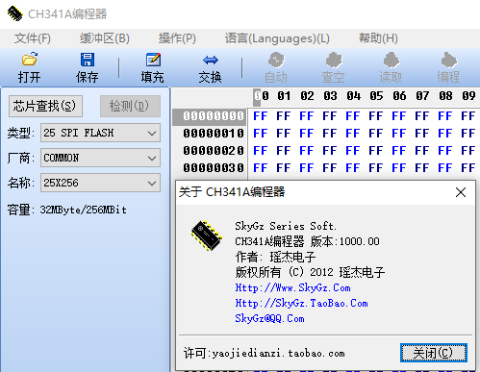
Task: Open the 缓冲区(B) menu
Action: [105, 38]
